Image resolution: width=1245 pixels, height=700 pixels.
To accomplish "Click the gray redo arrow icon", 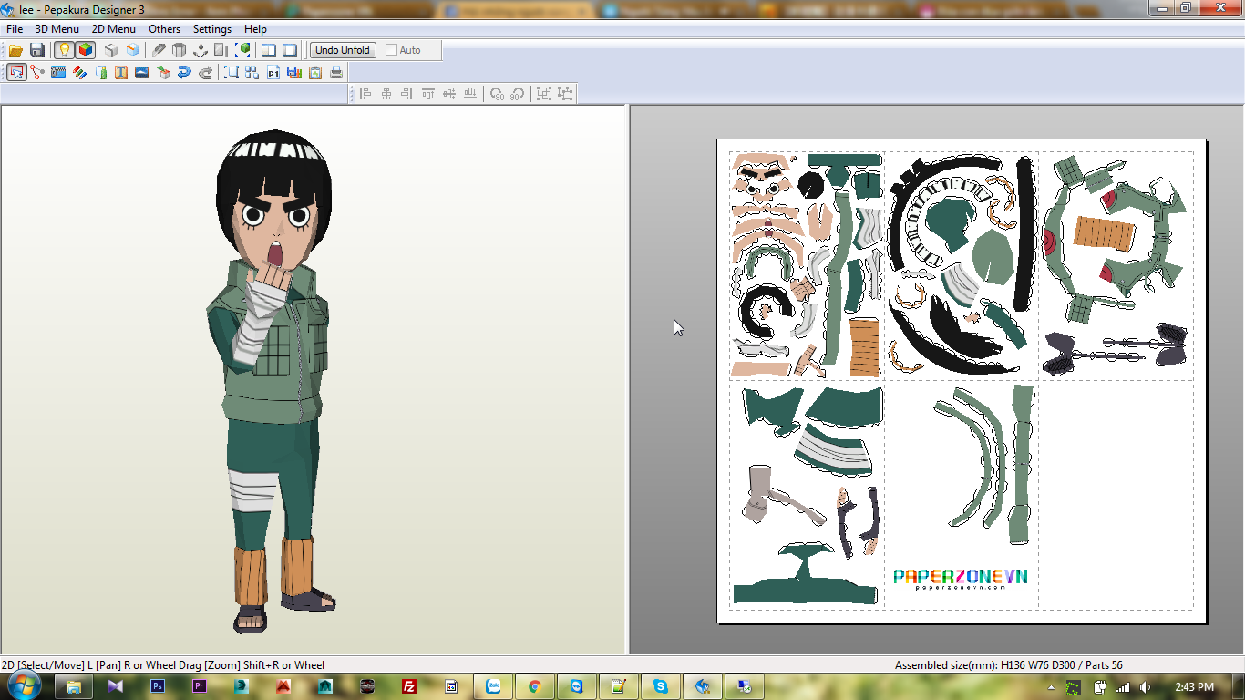I will coord(205,72).
